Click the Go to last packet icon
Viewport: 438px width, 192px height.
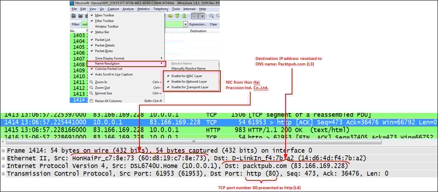[x=184, y=16]
